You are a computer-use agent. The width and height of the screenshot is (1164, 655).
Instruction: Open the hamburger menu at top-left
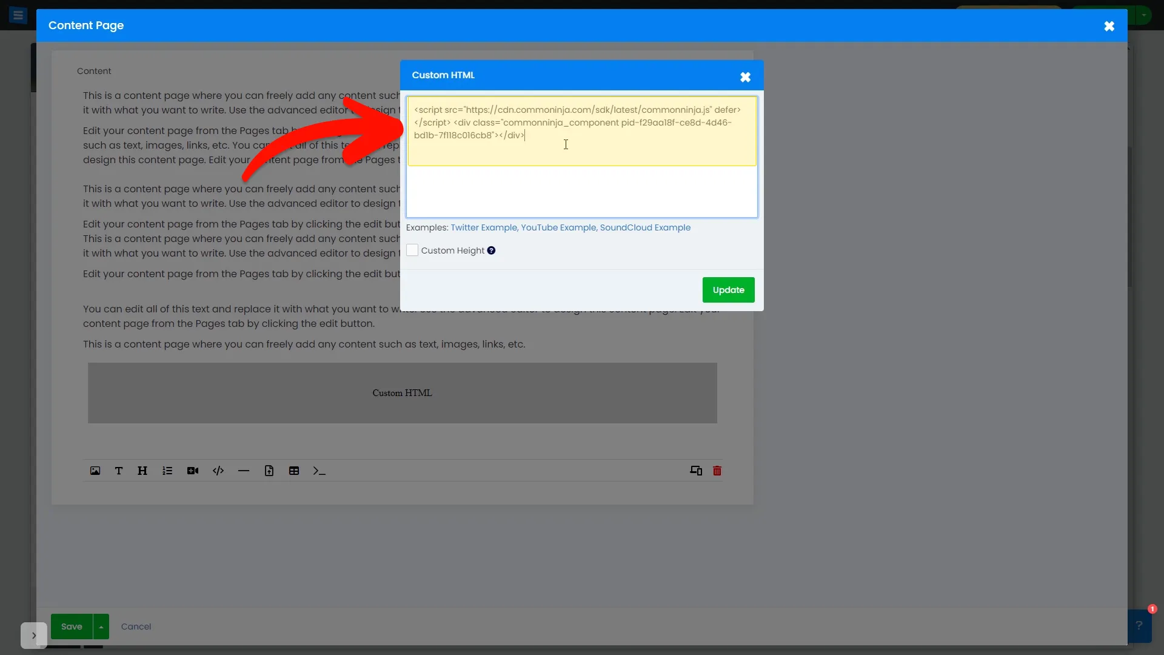pos(18,15)
